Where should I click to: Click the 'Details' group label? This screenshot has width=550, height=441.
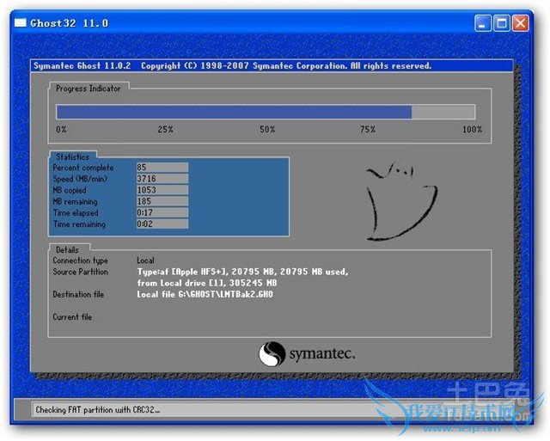pyautogui.click(x=67, y=250)
